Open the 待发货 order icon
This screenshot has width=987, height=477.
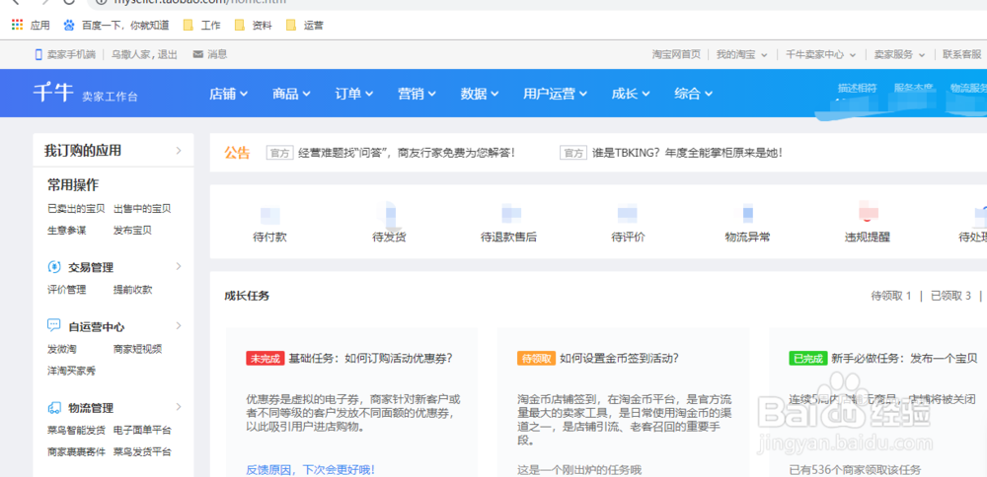(389, 215)
